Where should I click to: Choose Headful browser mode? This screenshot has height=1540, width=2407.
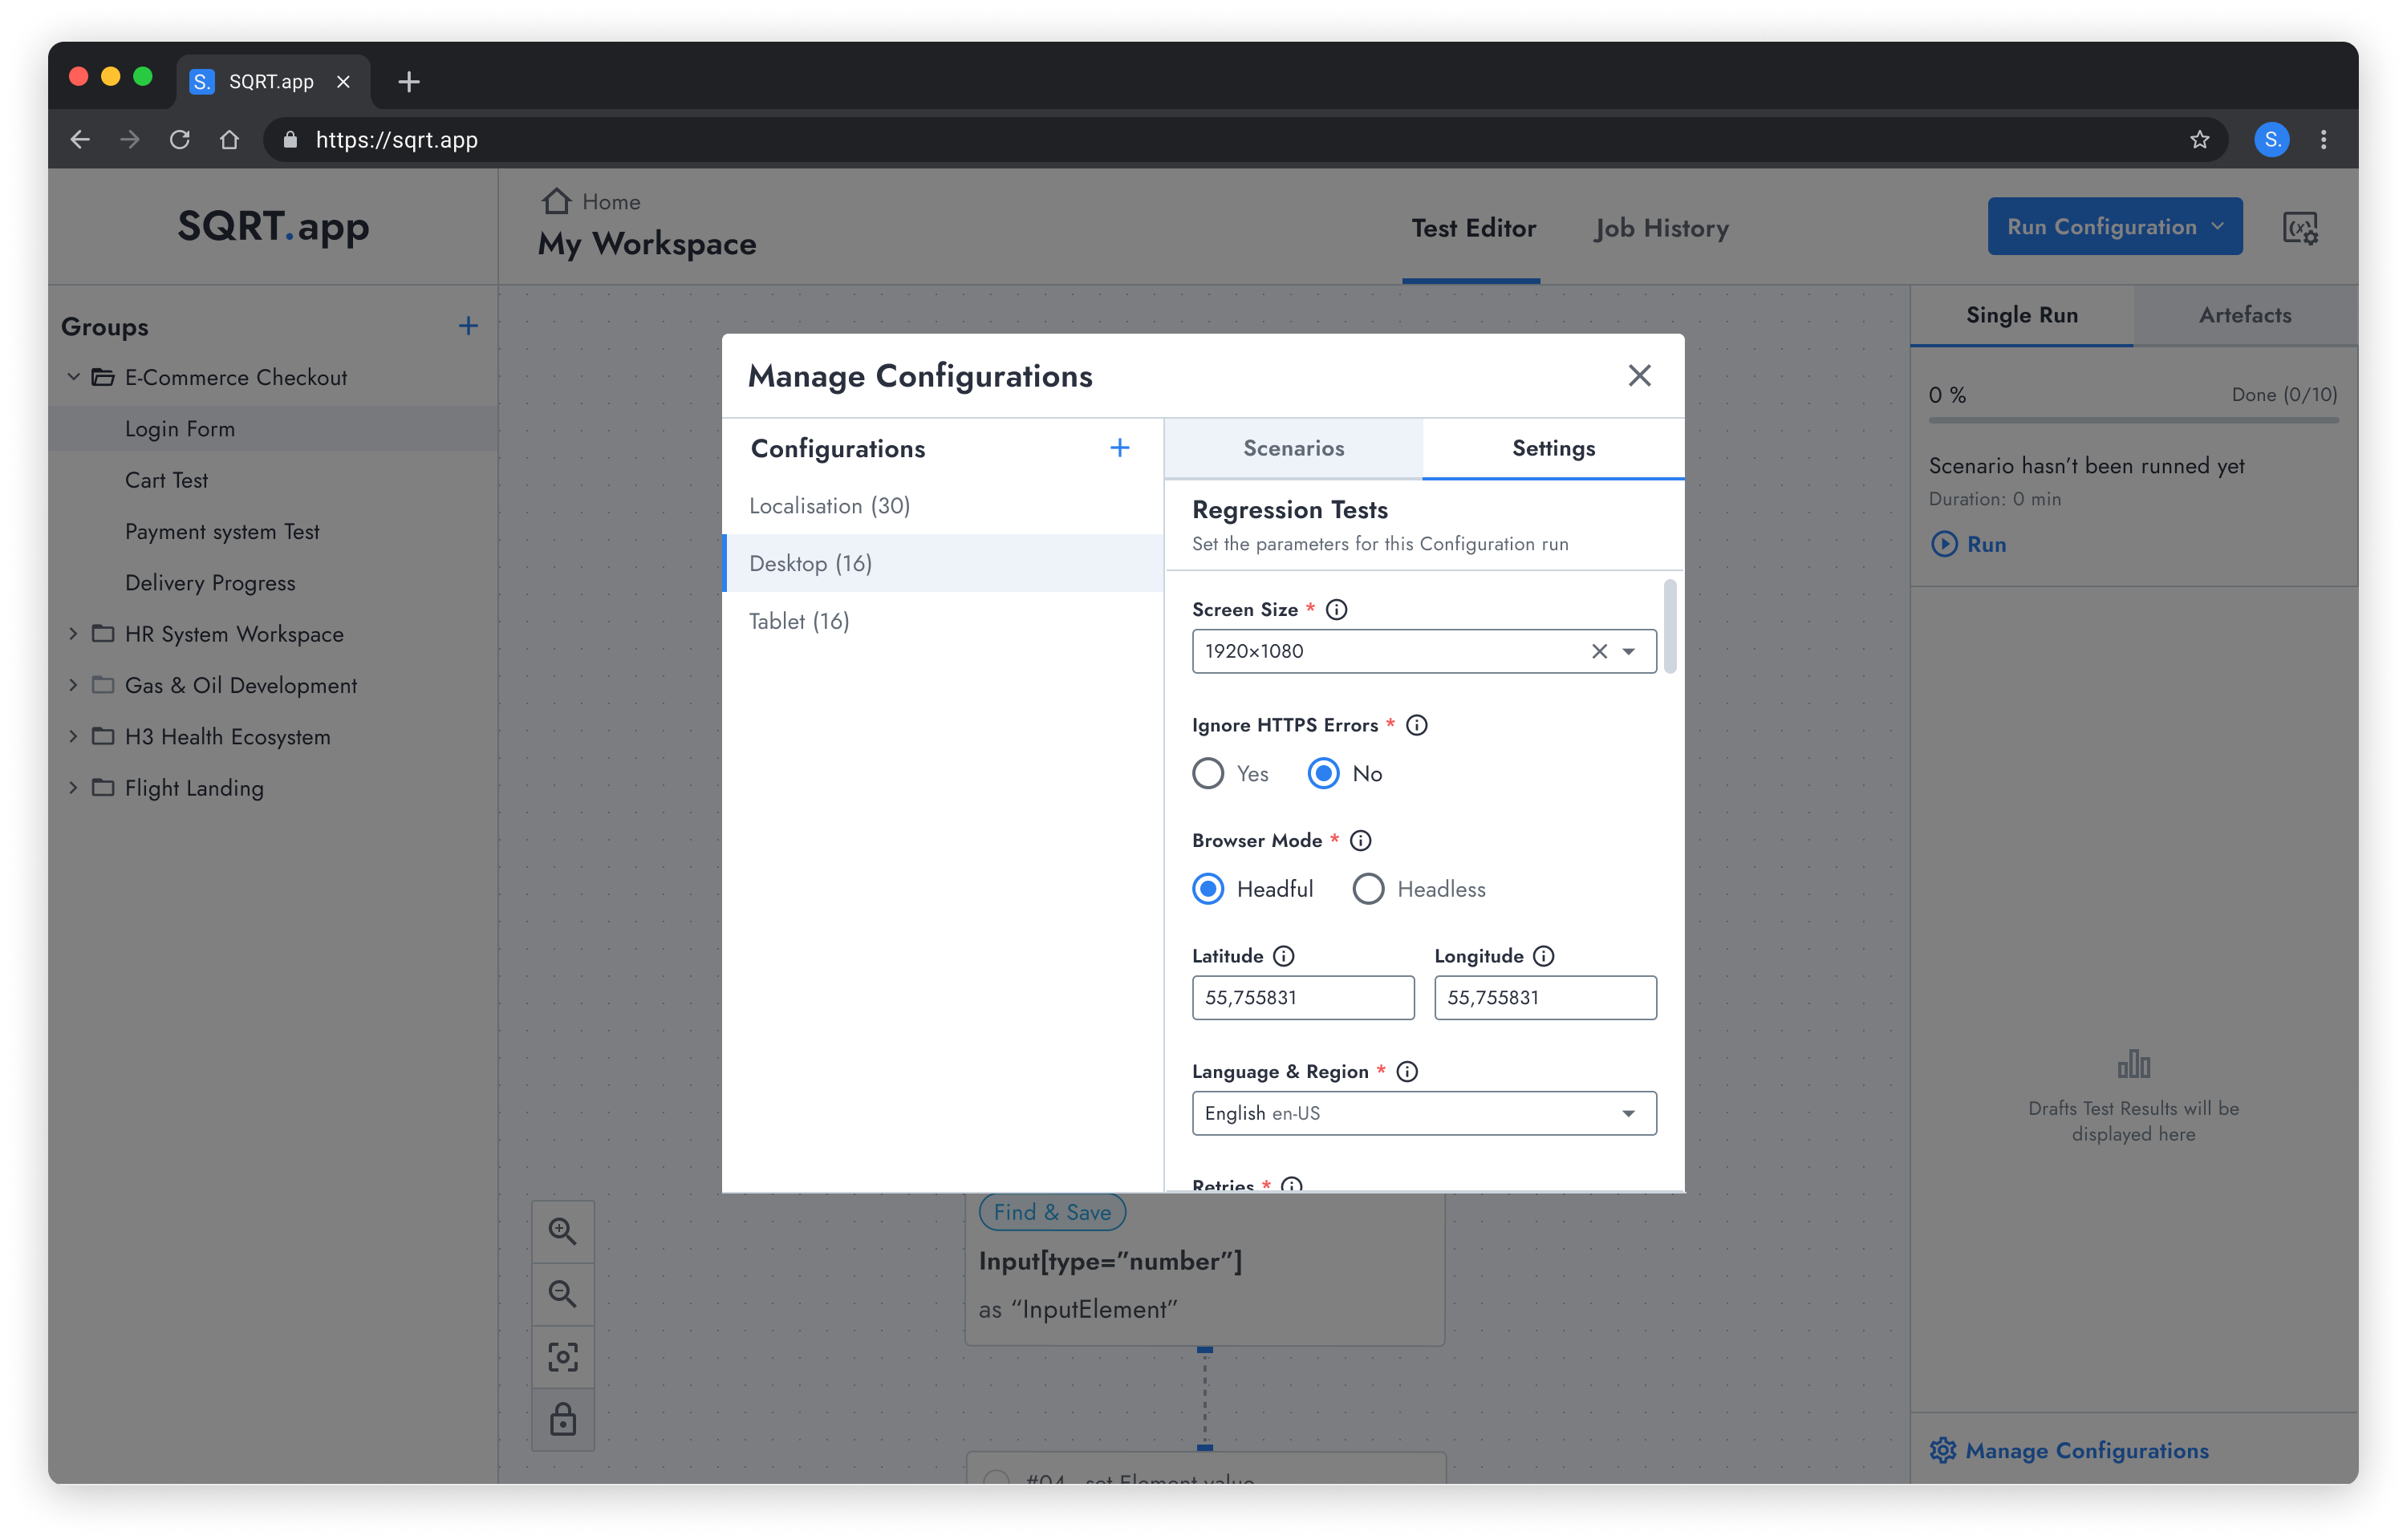pos(1208,889)
